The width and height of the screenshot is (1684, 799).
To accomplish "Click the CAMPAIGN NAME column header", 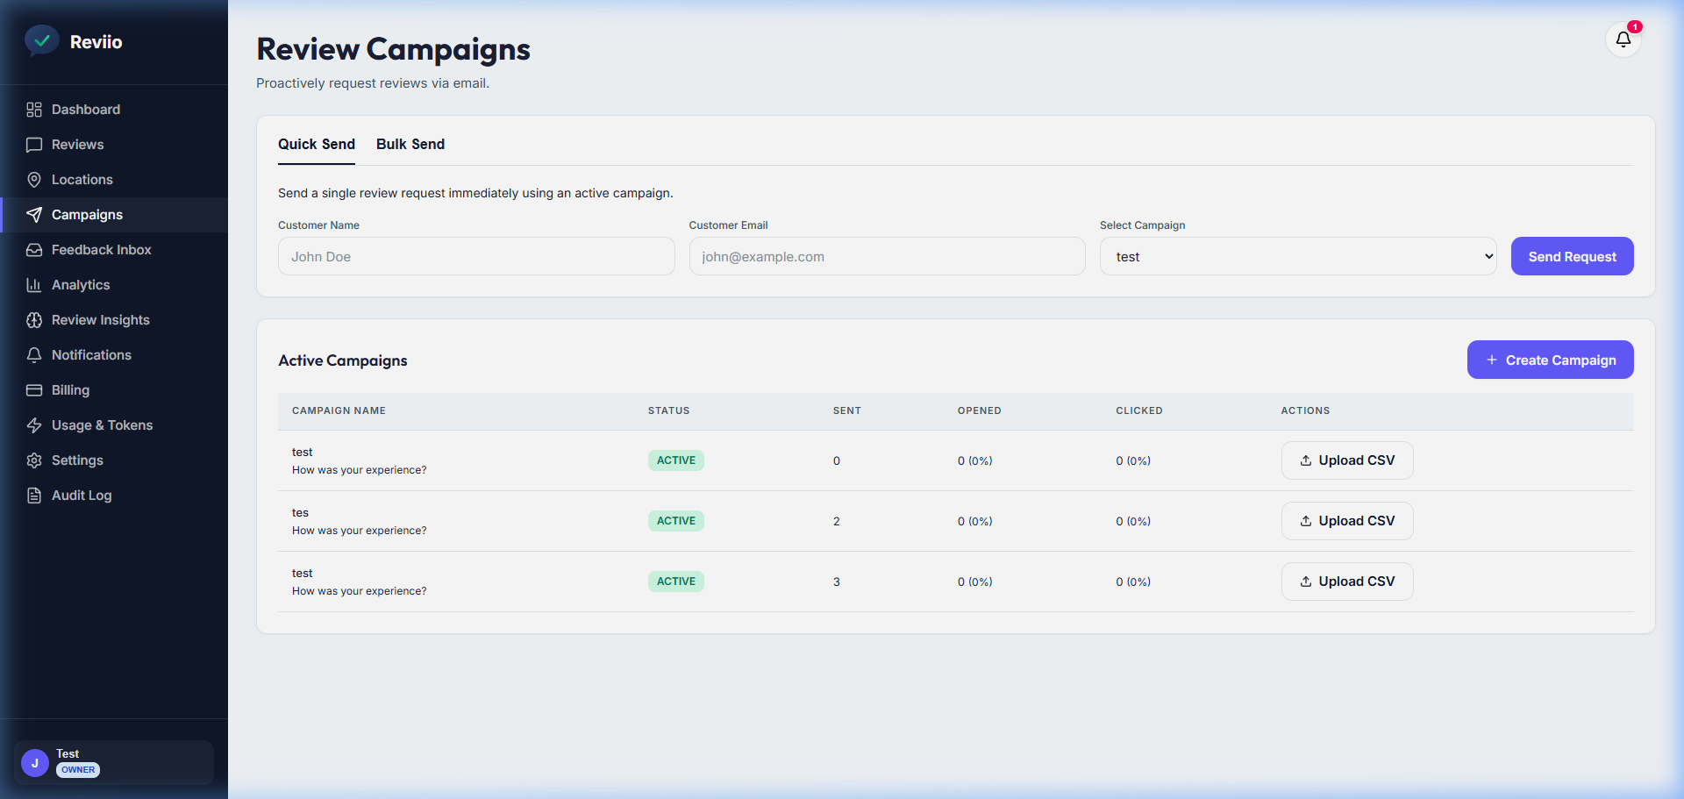I will click(339, 410).
